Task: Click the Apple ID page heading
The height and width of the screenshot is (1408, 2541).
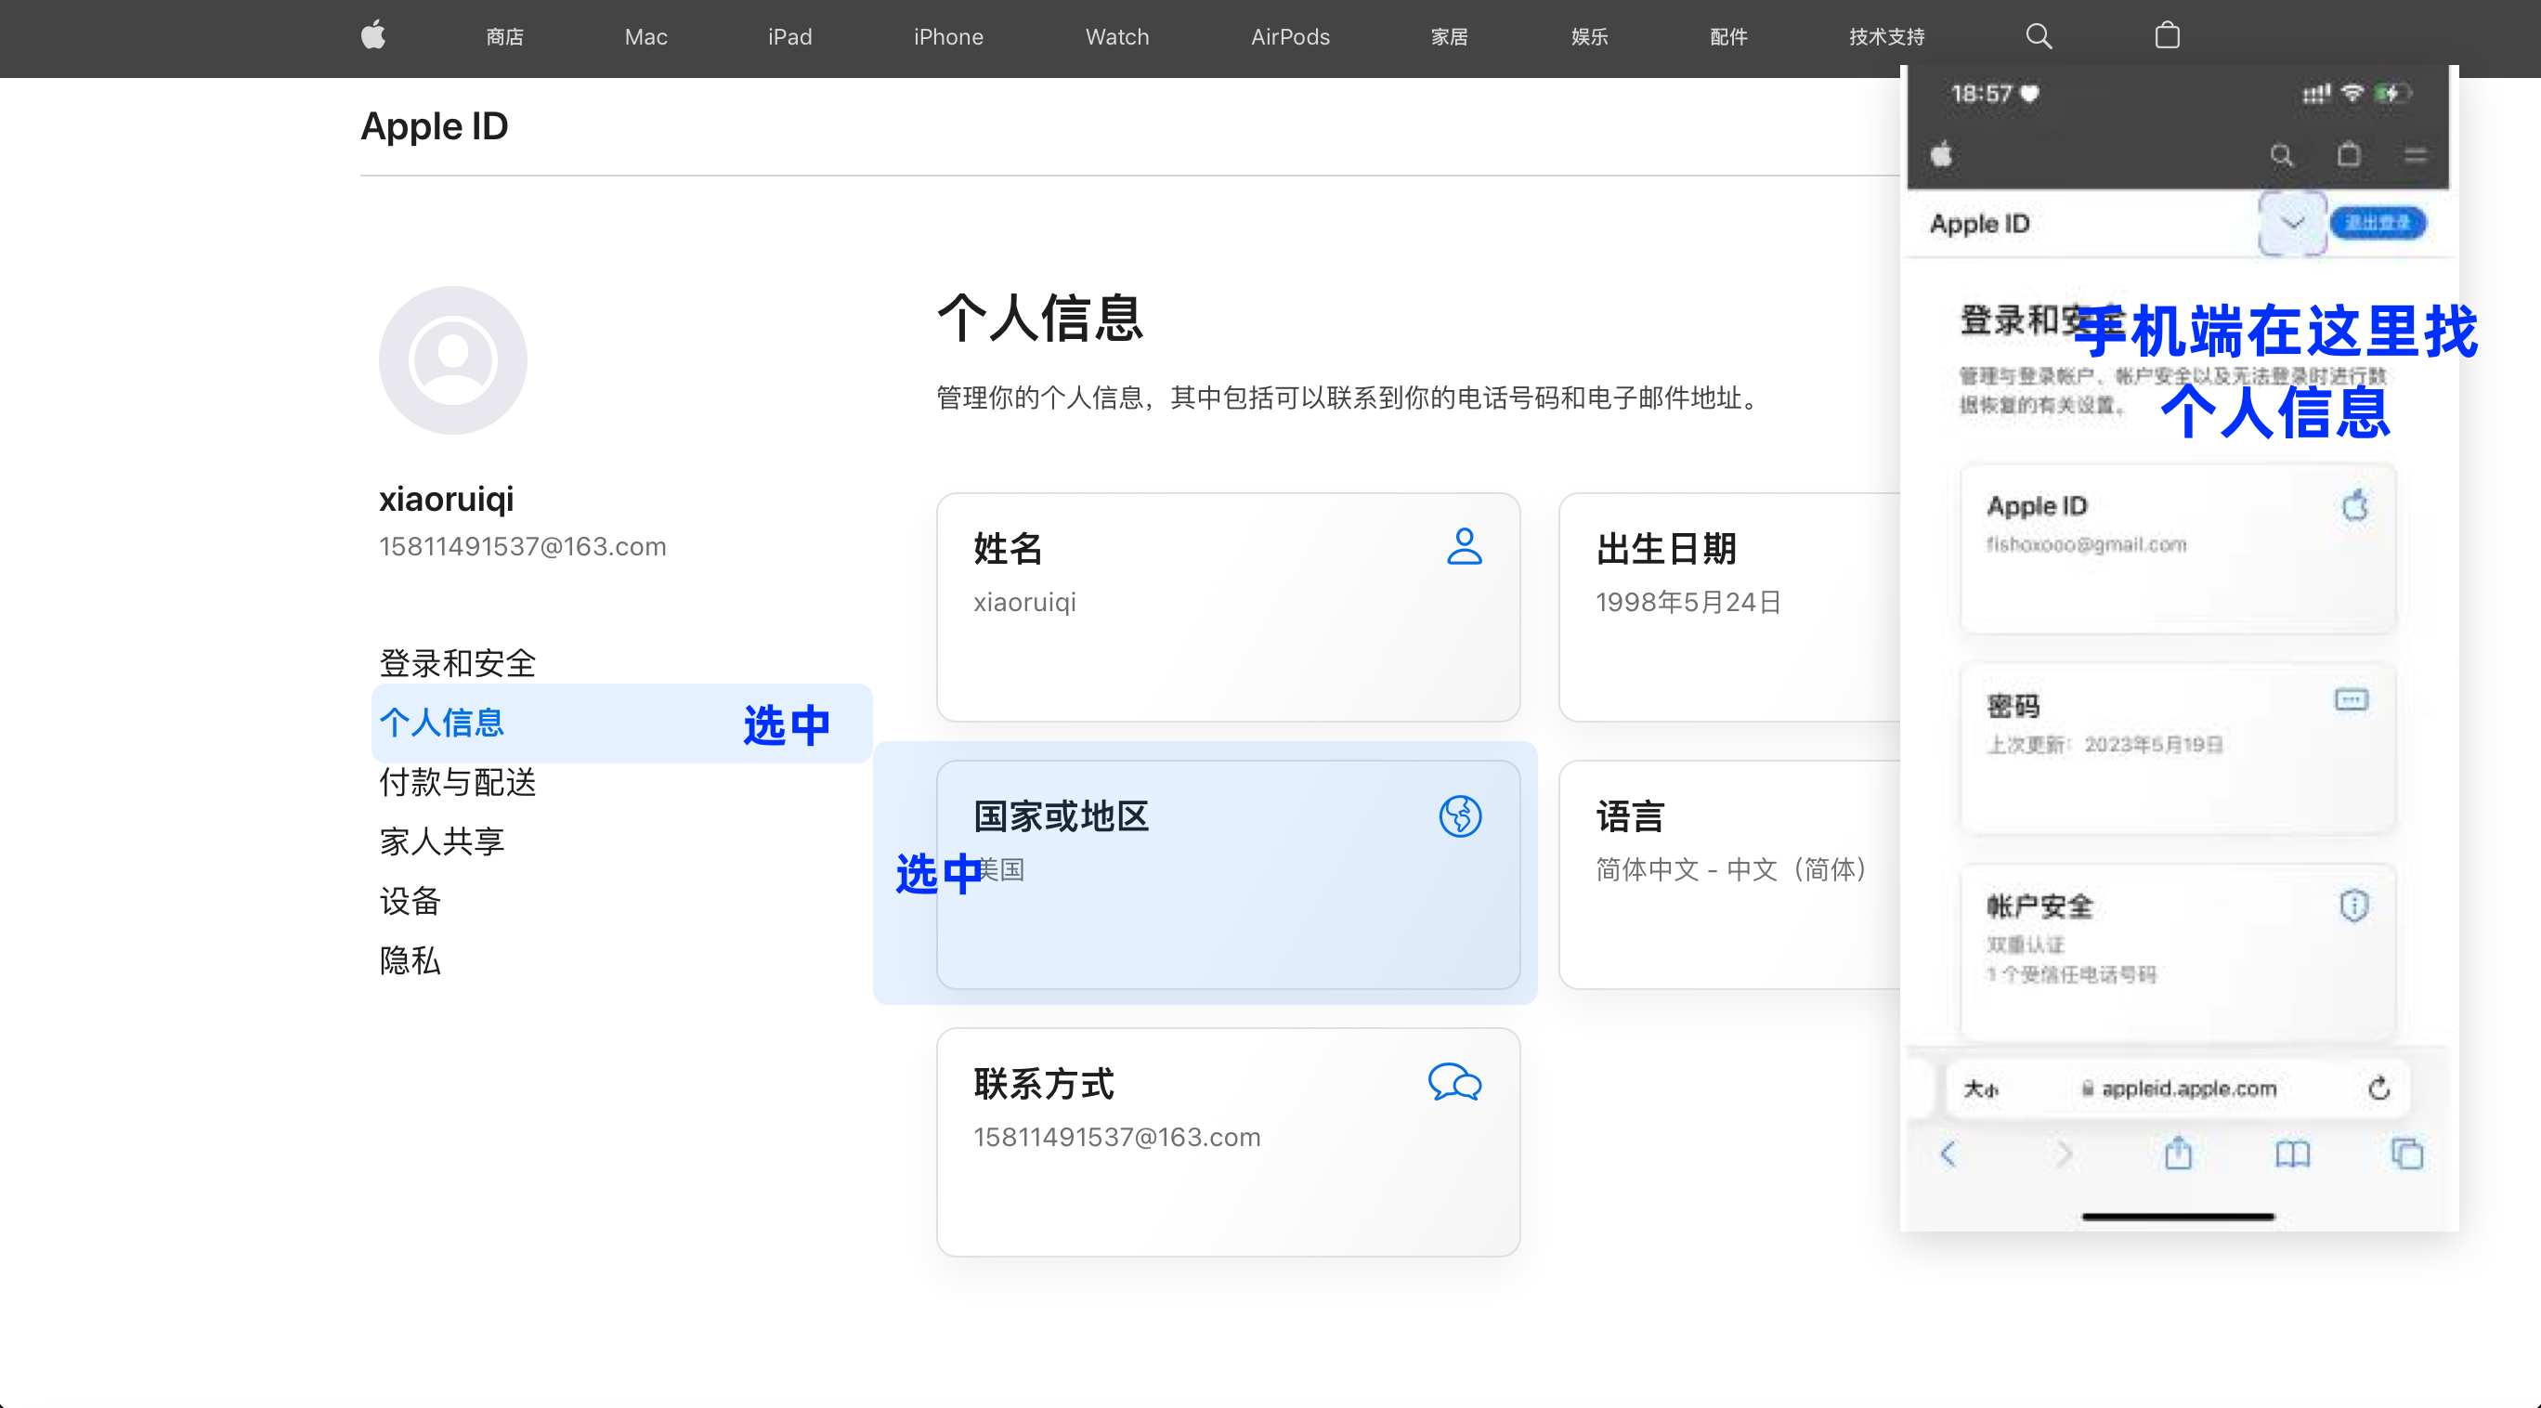Action: (434, 126)
